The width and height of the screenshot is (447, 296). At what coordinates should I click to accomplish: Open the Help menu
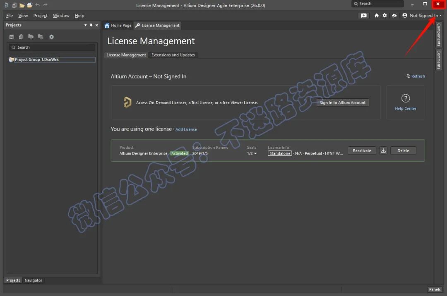[79, 16]
